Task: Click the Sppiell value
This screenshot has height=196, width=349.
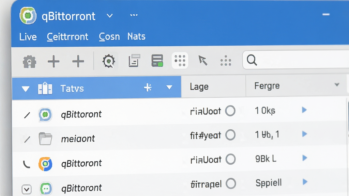Action: pos(269,183)
